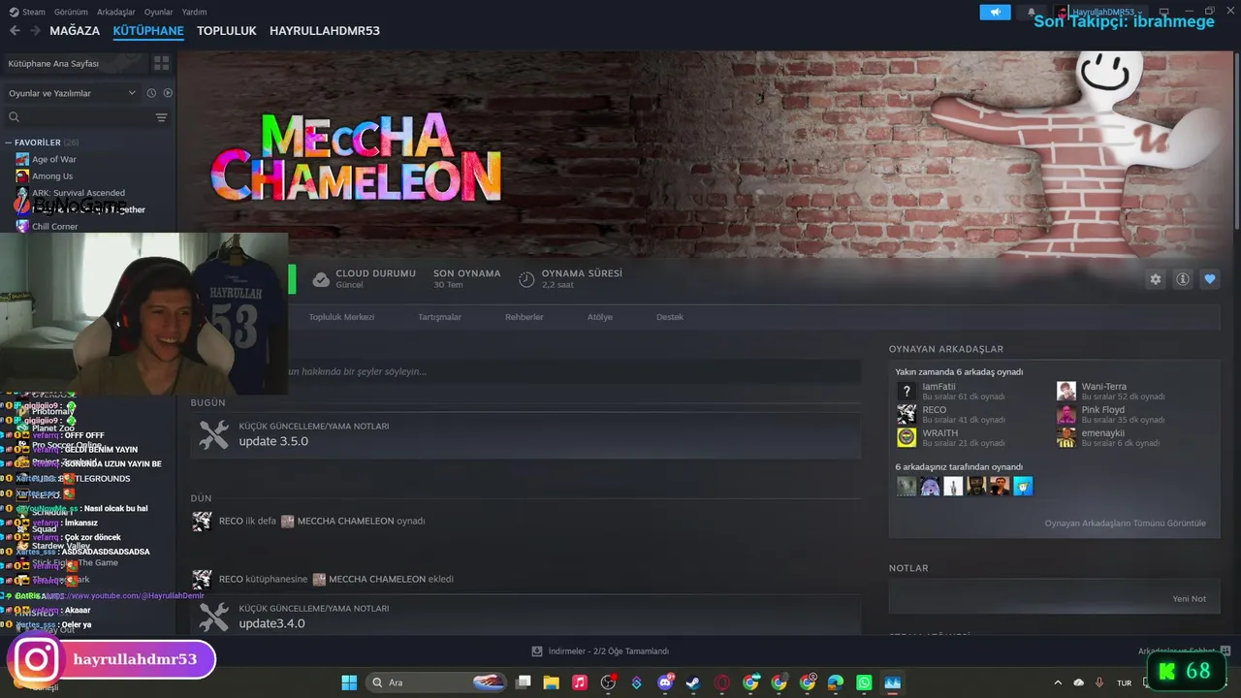Open the downloads status icon
This screenshot has width=1241, height=698.
click(537, 651)
